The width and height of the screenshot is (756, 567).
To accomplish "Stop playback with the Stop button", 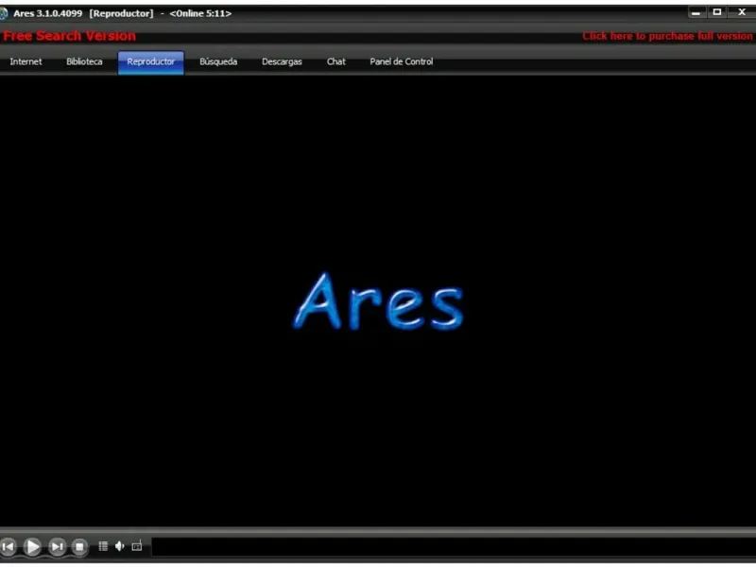I will pos(79,546).
